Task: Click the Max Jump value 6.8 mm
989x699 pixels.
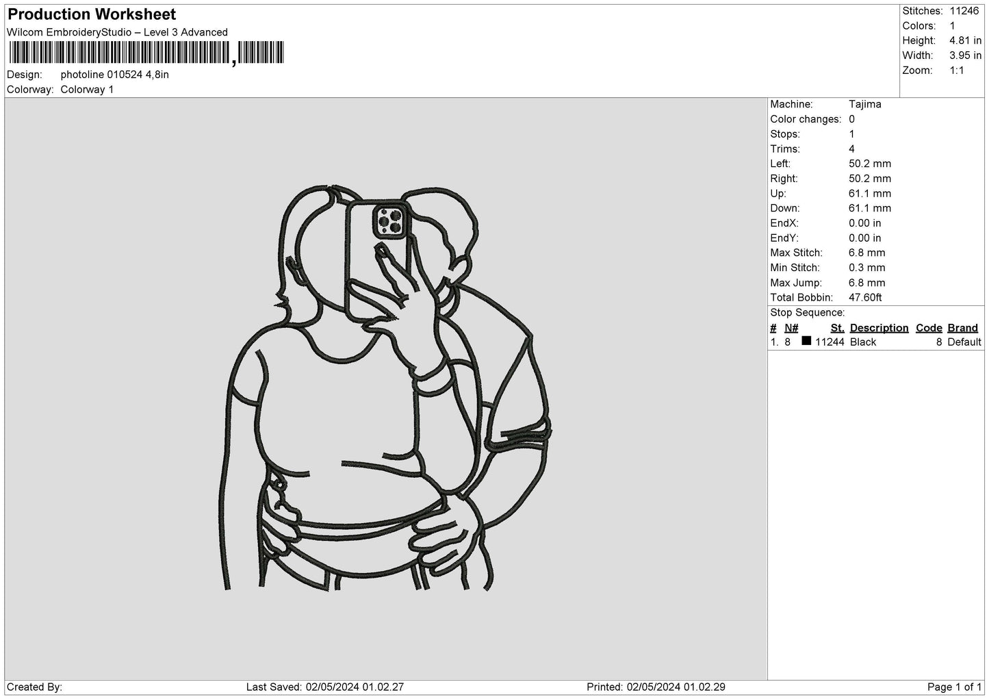Action: coord(867,283)
